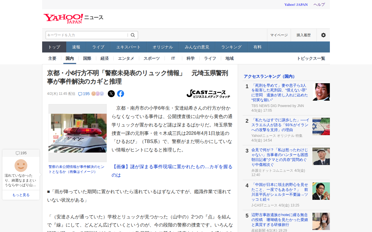The image size is (372, 232).
Task: Share the article on X
Action: coord(111,94)
